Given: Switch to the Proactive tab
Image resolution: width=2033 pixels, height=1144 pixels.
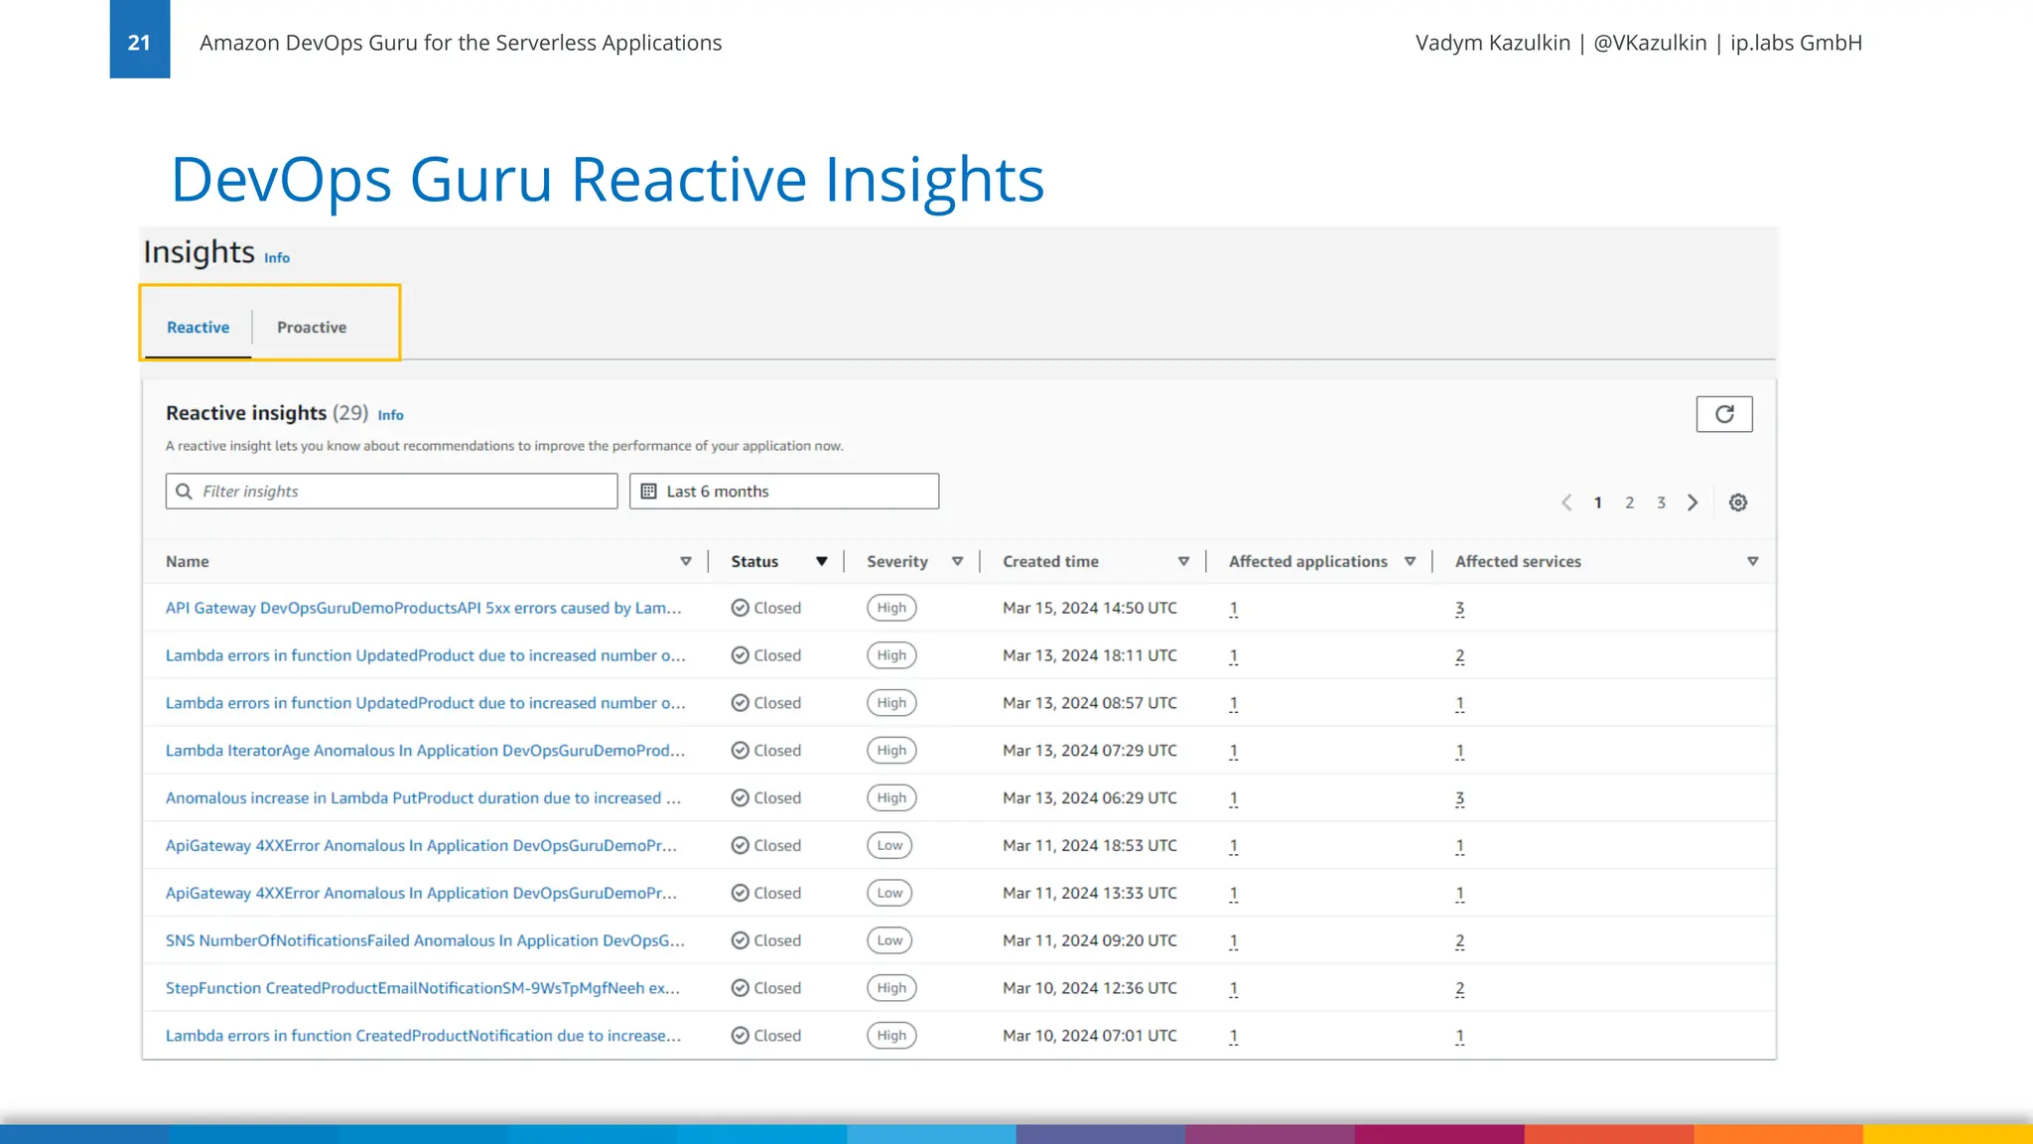Looking at the screenshot, I should [312, 328].
